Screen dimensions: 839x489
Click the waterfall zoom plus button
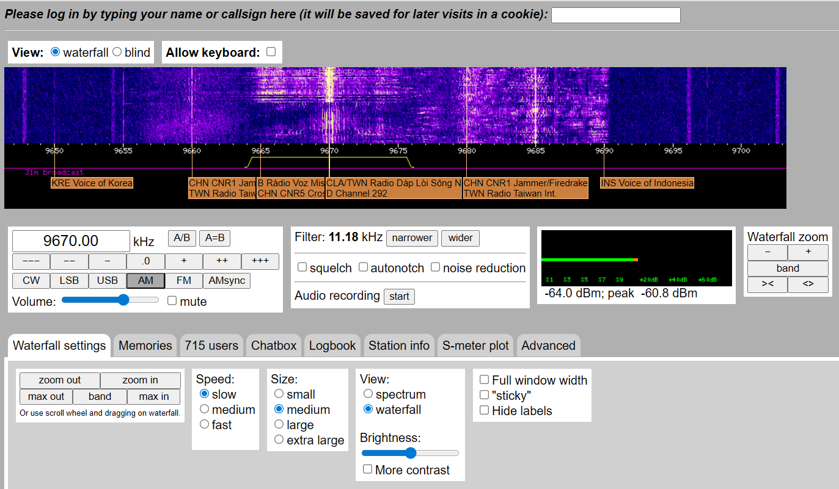pyautogui.click(x=808, y=252)
